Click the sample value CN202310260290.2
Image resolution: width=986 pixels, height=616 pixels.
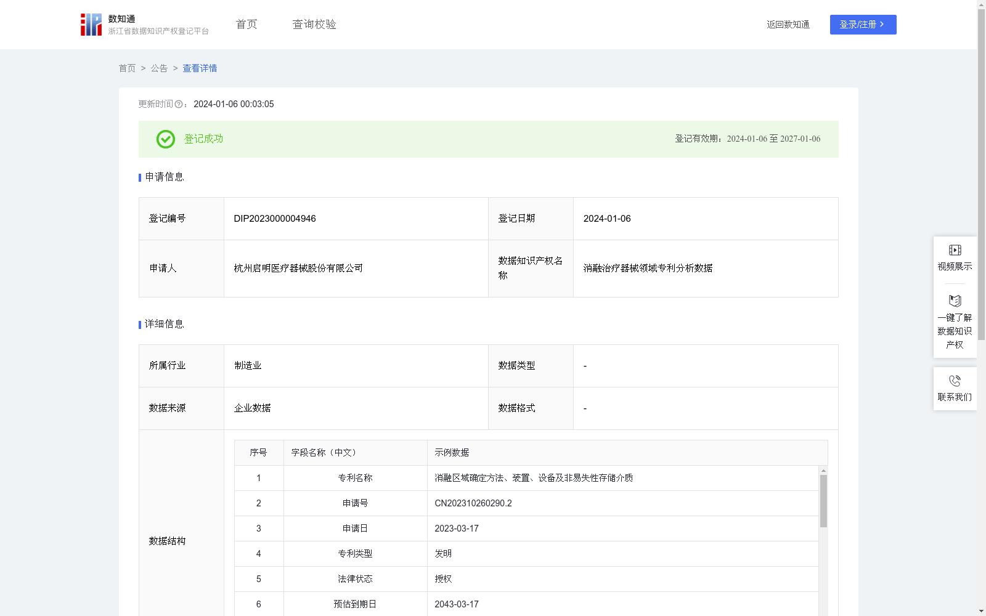[x=473, y=503]
